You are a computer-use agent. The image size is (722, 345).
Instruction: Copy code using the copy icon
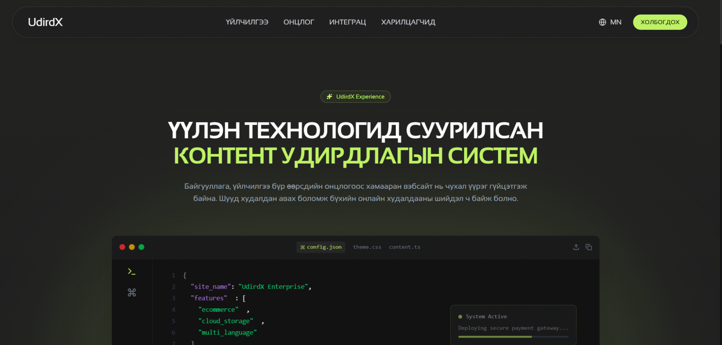pos(589,247)
